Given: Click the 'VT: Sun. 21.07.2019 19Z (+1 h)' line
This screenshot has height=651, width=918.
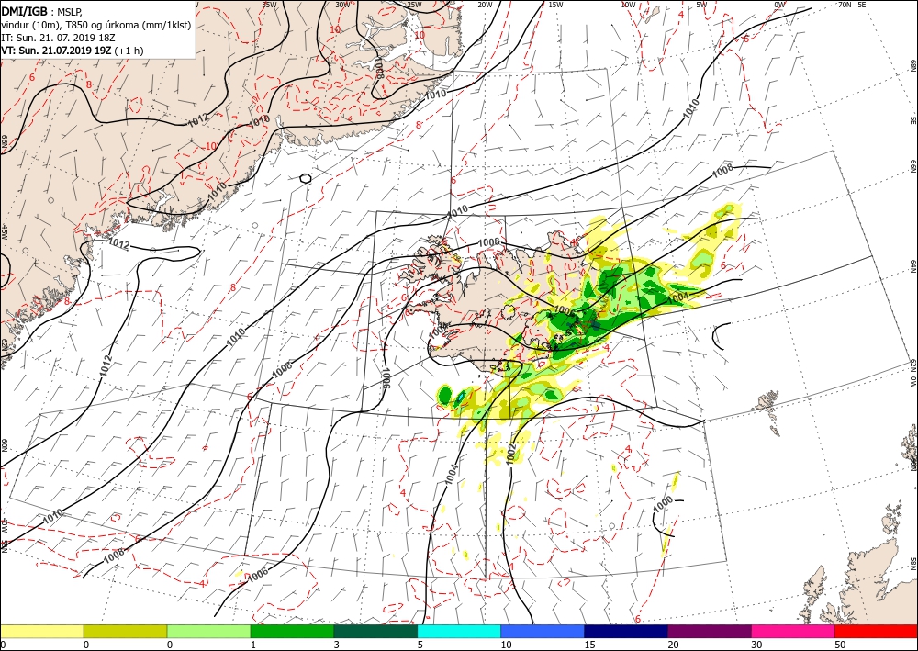Looking at the screenshot, I should [72, 51].
